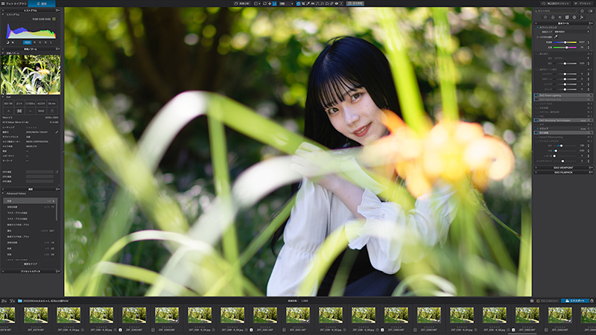The height and width of the screenshot is (335, 596).
Task: Collapse the histogram palette on the left
Action: [3, 10]
